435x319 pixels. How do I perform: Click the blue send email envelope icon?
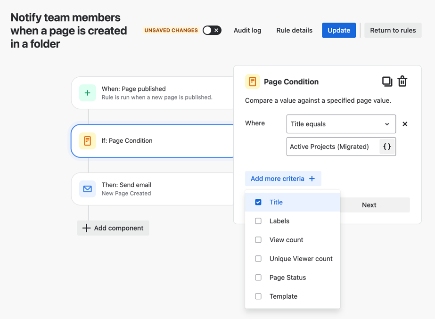click(87, 189)
